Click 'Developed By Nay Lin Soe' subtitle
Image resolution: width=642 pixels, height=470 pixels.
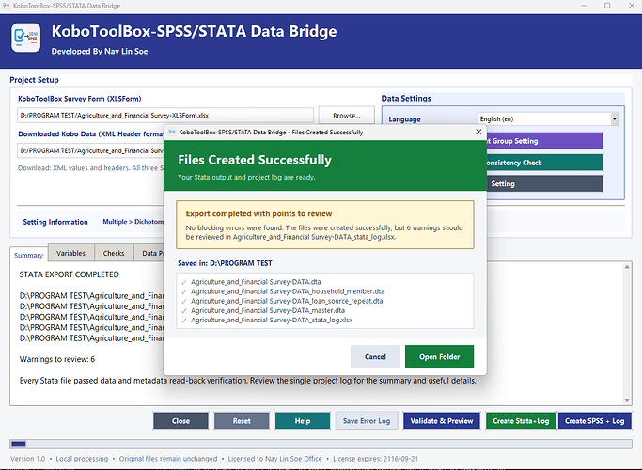[100, 51]
